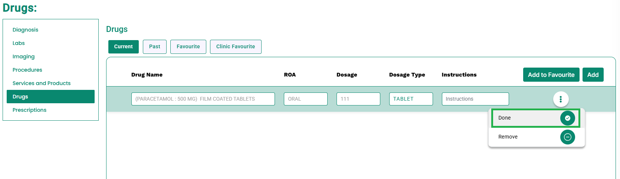Focus the Instructions text field
Viewport: 620px width, 179px height.
click(475, 99)
